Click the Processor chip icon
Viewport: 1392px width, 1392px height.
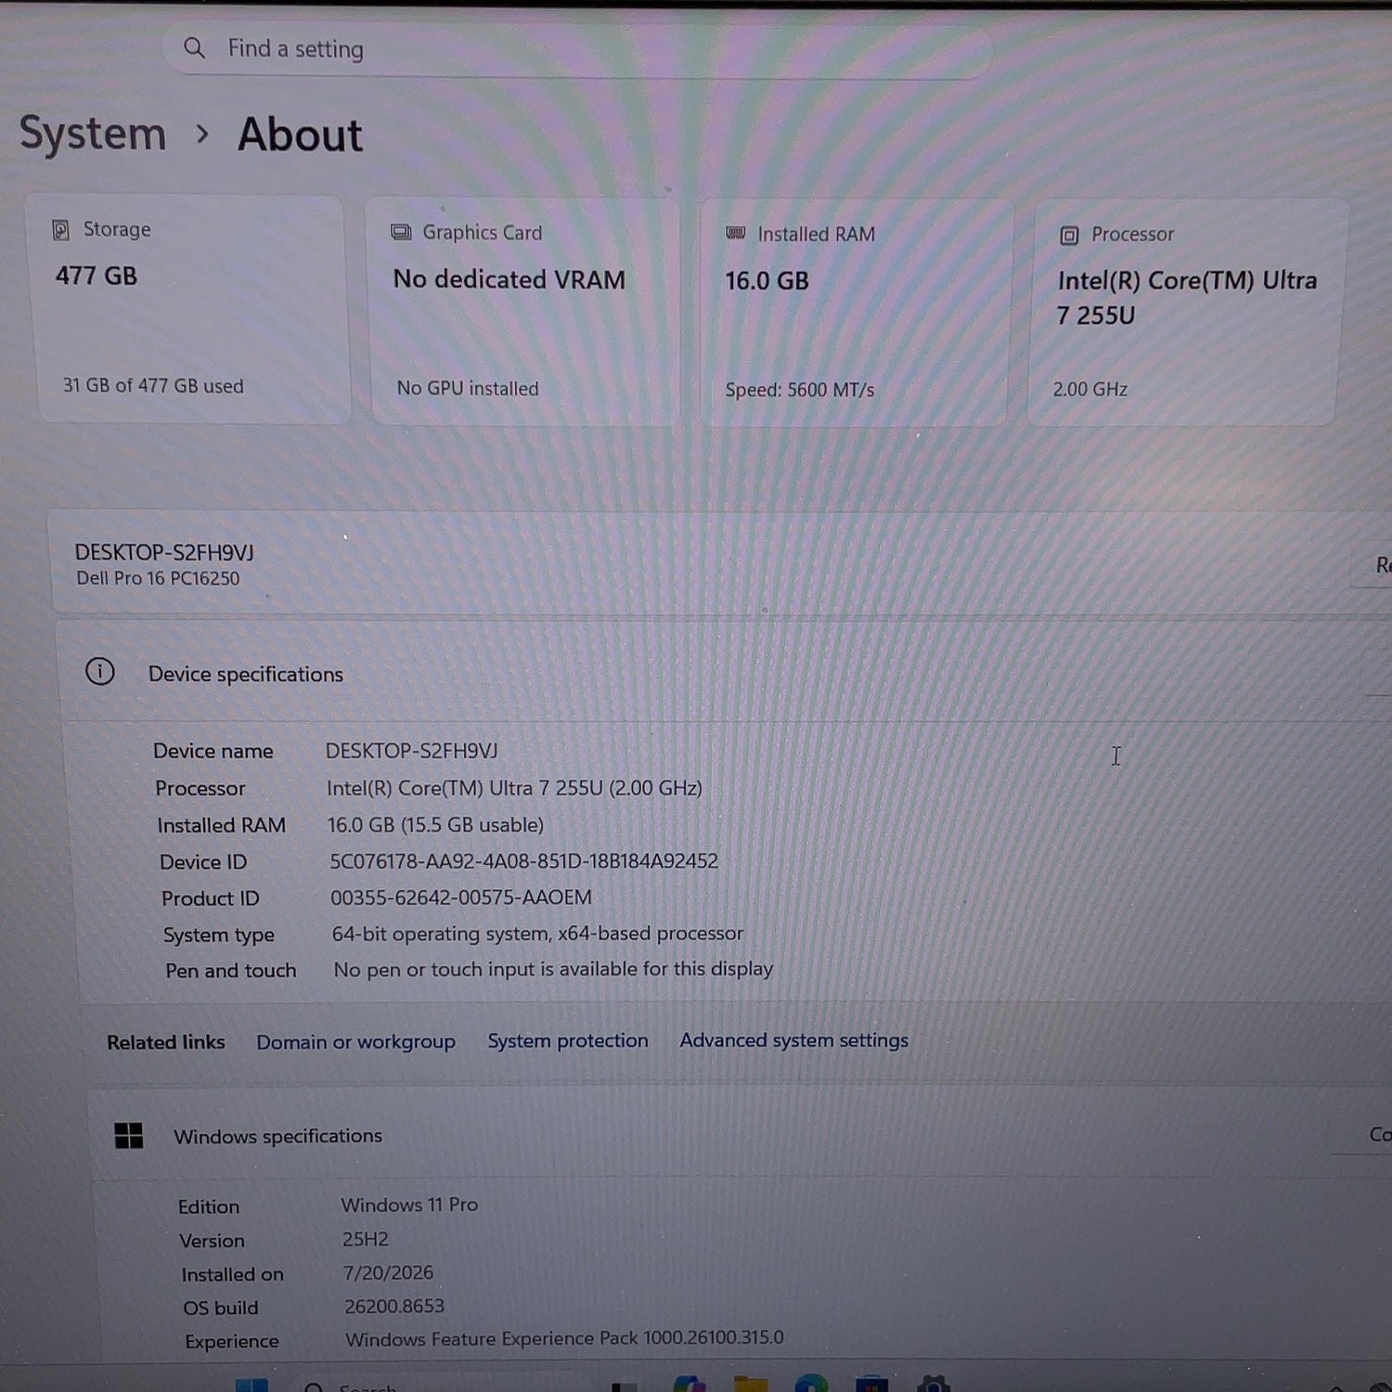click(x=1069, y=236)
